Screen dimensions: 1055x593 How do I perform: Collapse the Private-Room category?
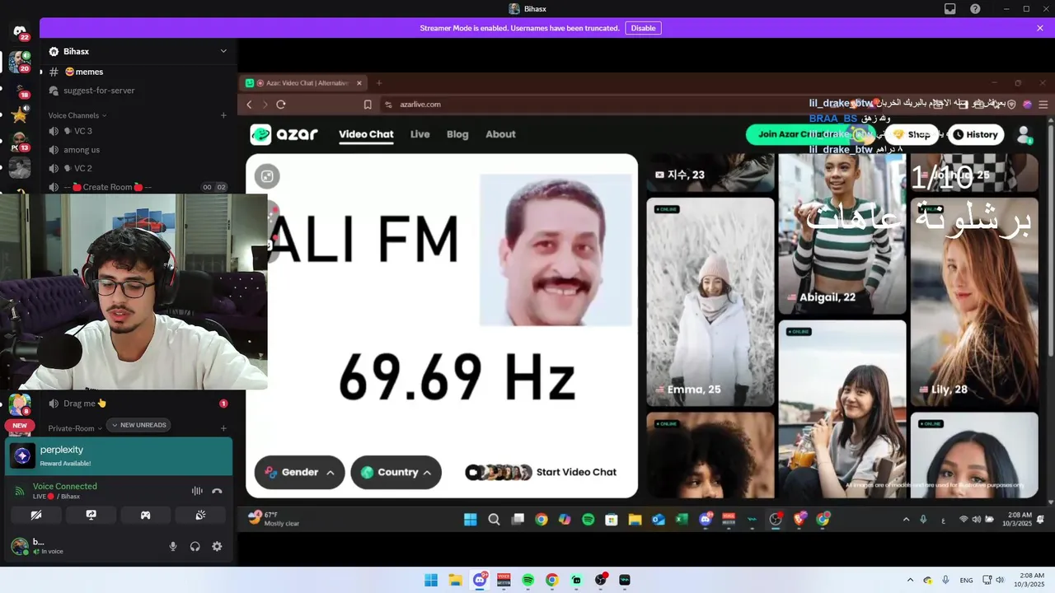74,428
